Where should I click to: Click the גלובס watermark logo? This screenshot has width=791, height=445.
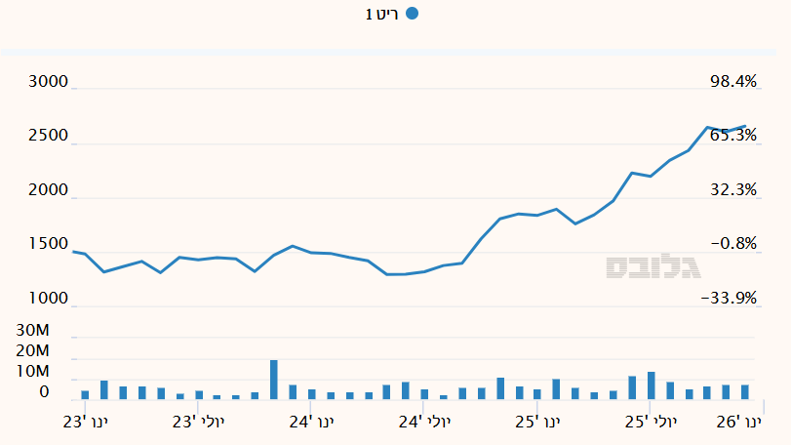click(653, 266)
